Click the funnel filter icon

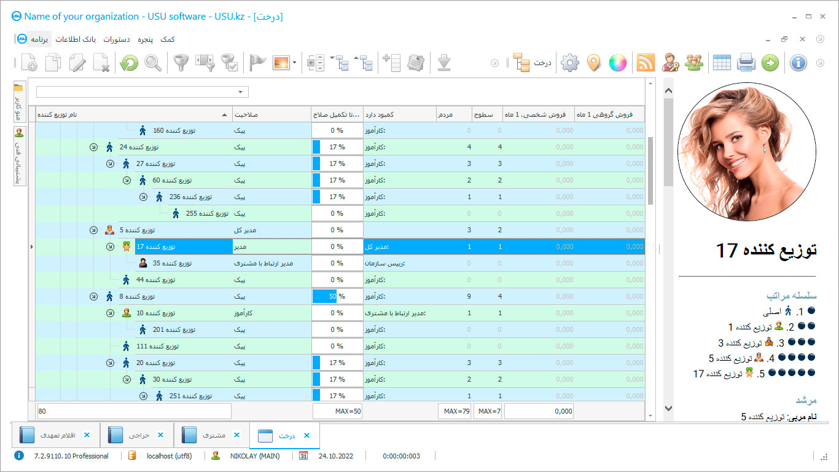point(180,63)
